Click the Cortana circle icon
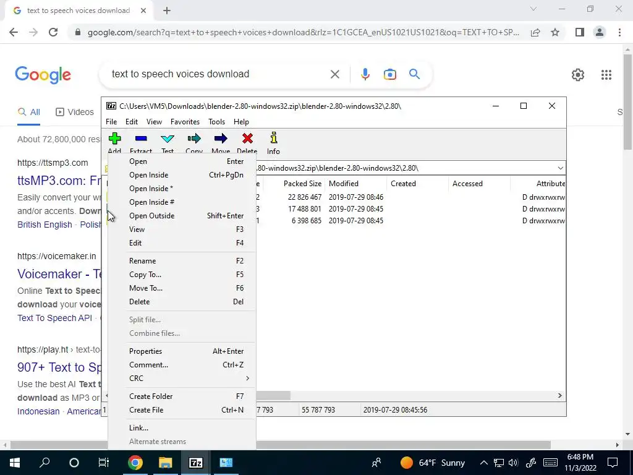Image resolution: width=633 pixels, height=475 pixels. coord(74,463)
